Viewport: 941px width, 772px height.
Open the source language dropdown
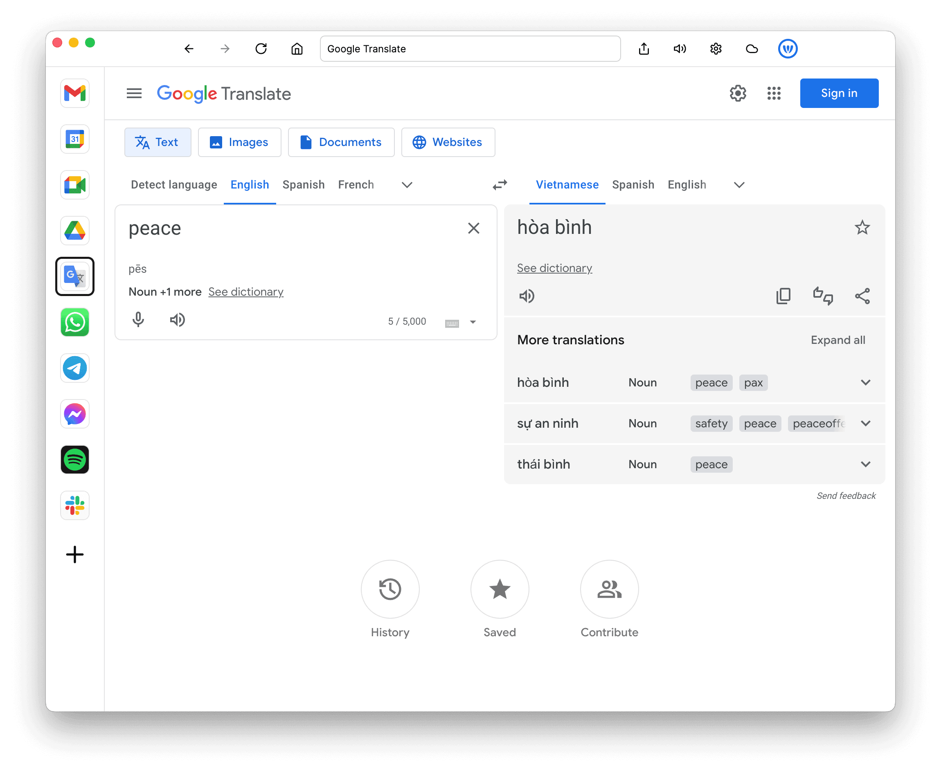tap(407, 184)
